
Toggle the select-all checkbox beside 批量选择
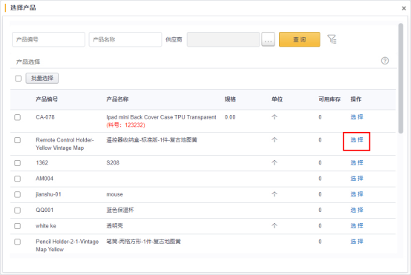click(18, 79)
